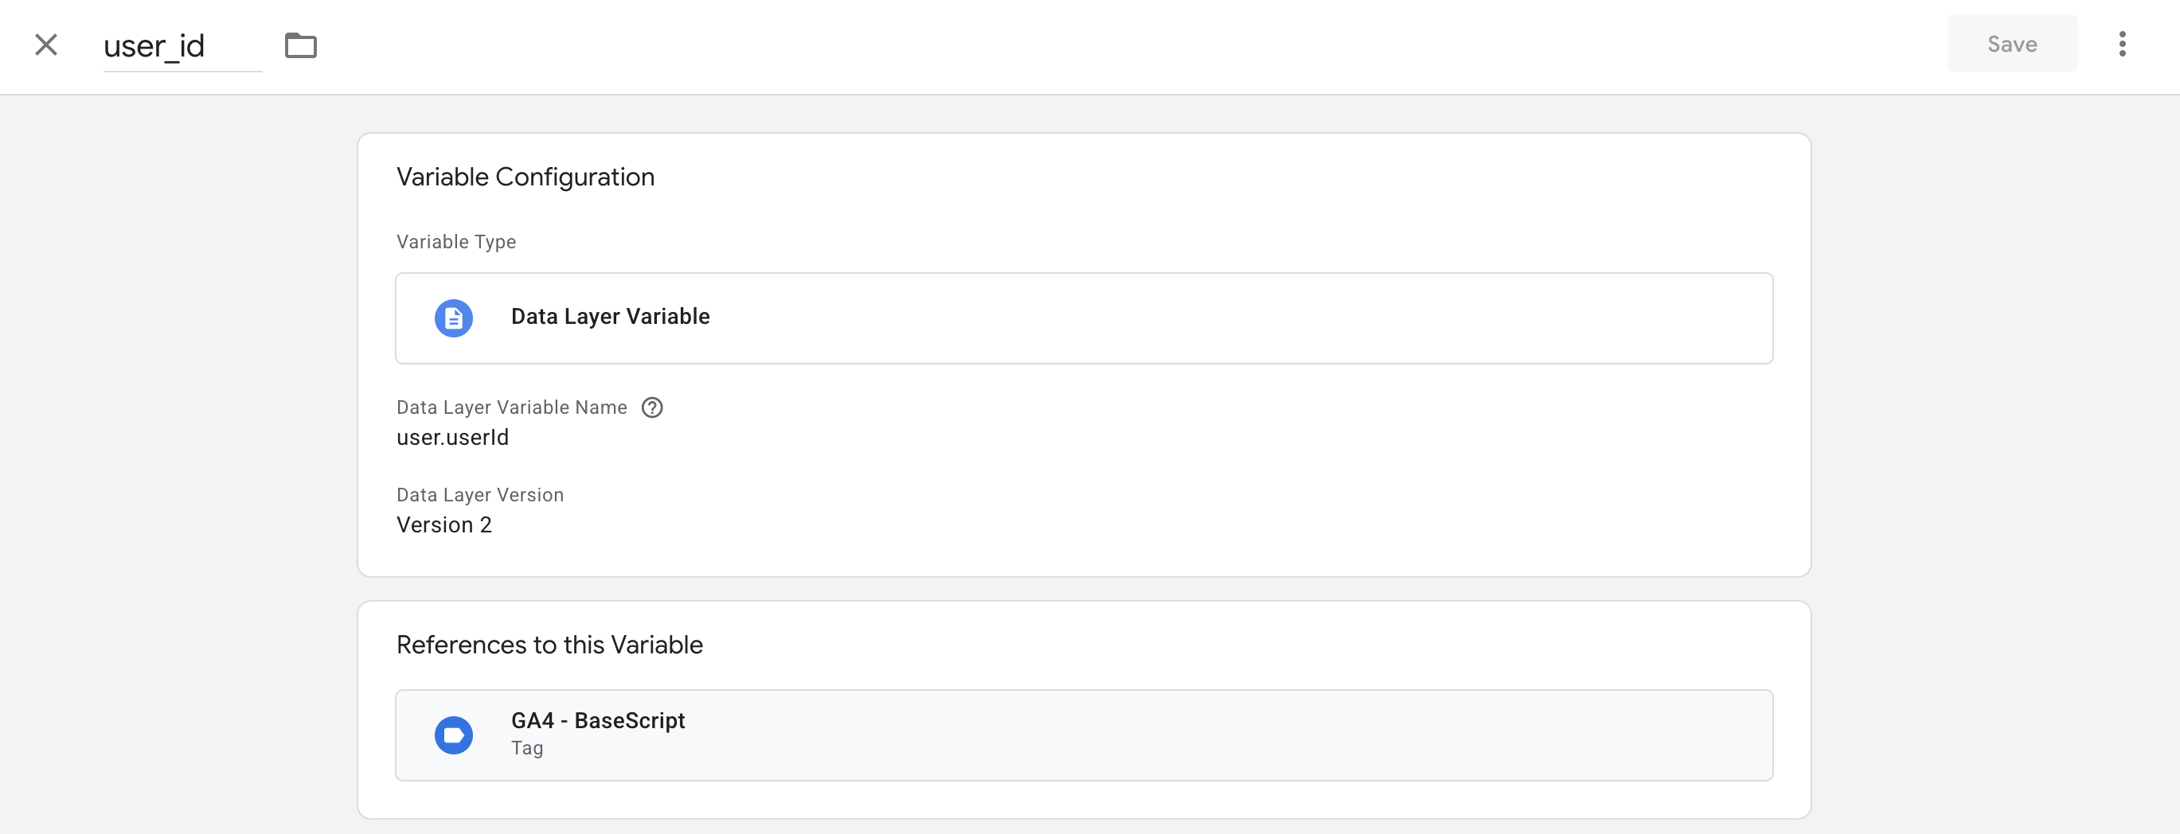Click the Variable Configuration section header

(525, 177)
